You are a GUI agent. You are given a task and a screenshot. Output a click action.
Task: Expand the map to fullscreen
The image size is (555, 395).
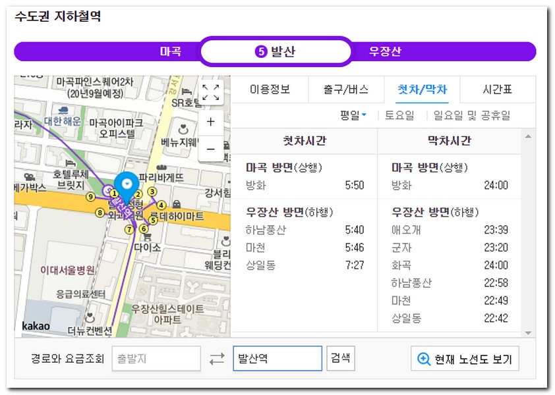tap(211, 93)
